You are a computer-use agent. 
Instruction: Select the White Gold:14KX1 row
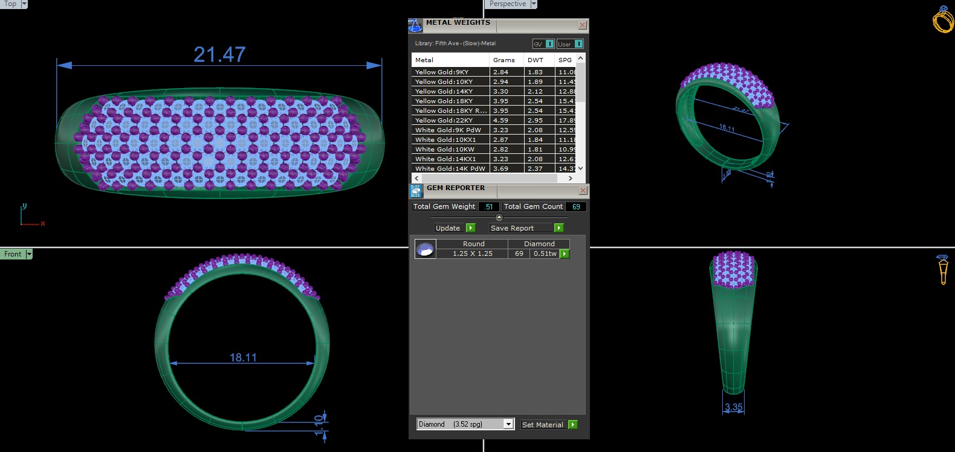494,159
